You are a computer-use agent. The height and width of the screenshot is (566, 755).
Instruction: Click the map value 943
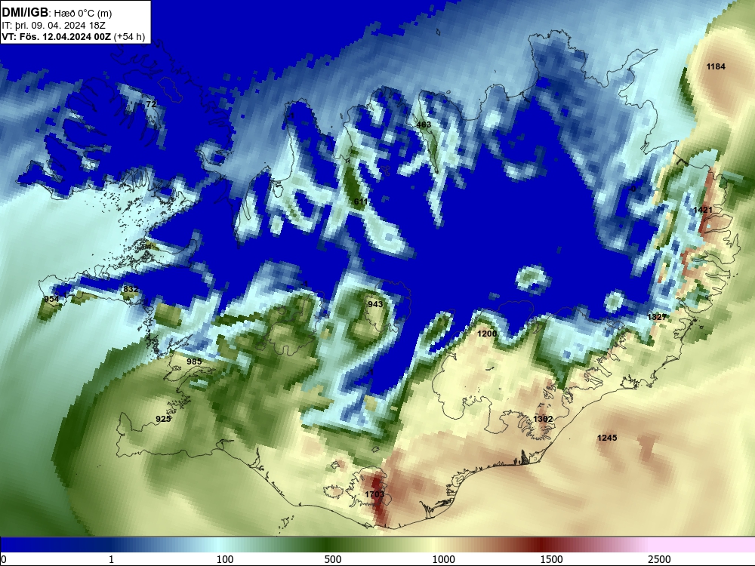(375, 304)
